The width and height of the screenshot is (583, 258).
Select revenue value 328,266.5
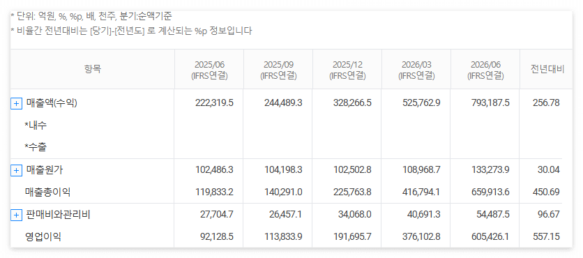(x=352, y=103)
